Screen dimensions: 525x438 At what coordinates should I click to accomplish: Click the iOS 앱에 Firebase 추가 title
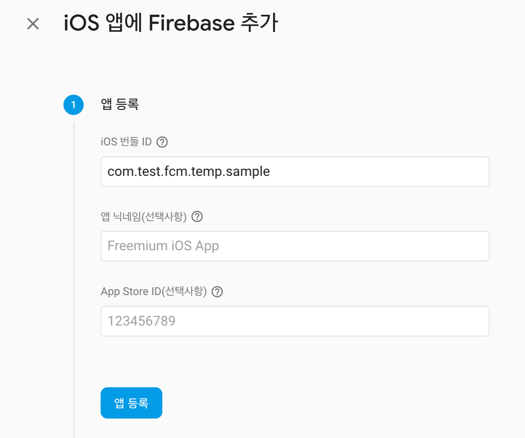click(171, 23)
